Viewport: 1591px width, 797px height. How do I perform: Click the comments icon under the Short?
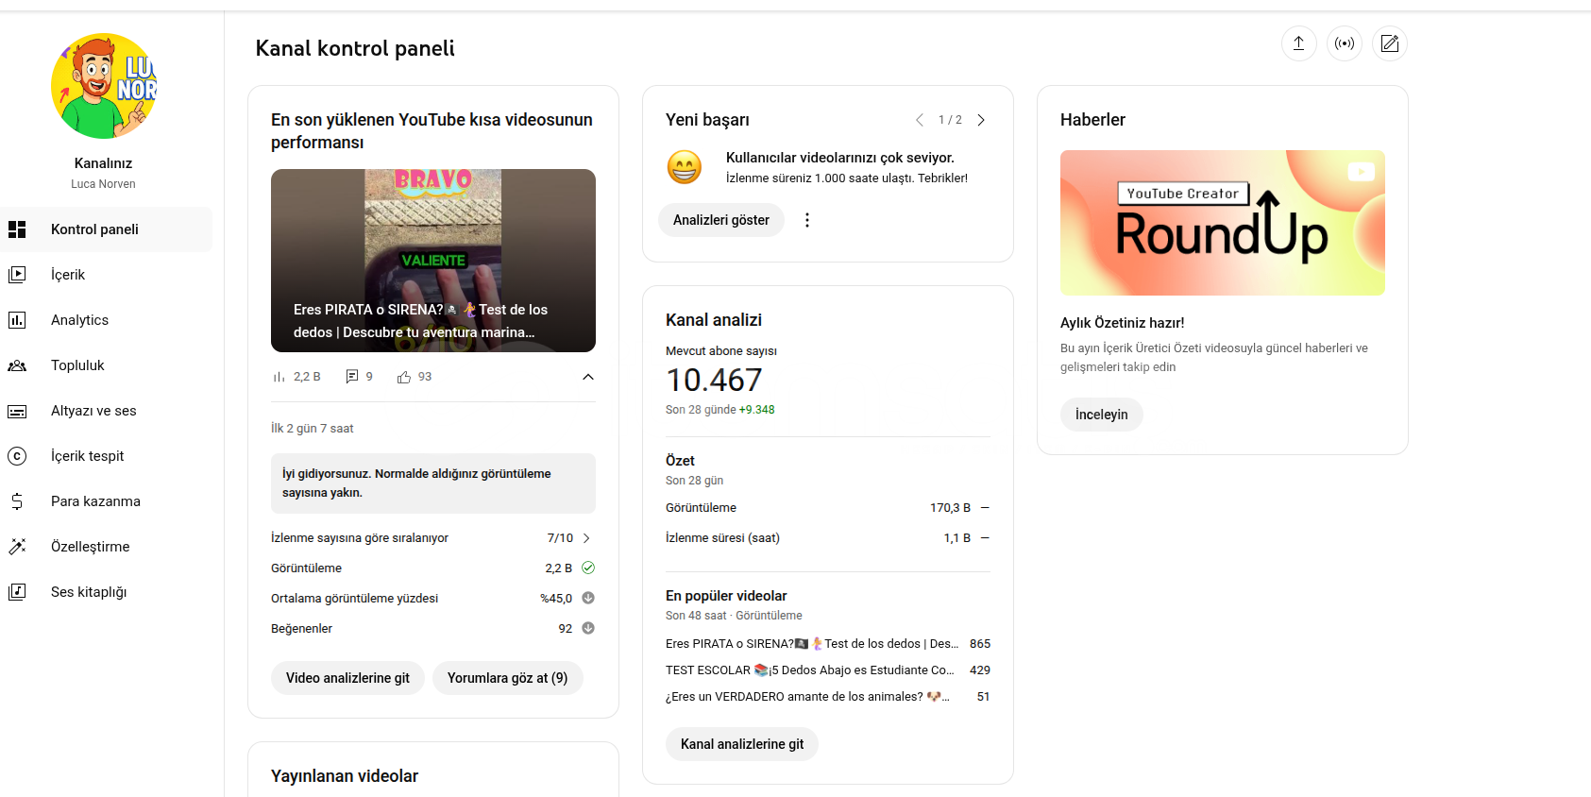pos(352,377)
